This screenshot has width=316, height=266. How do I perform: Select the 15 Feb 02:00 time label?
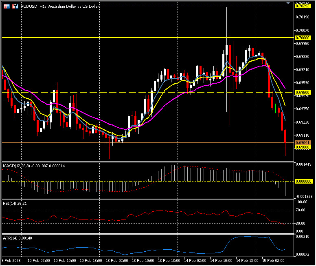click(272, 260)
